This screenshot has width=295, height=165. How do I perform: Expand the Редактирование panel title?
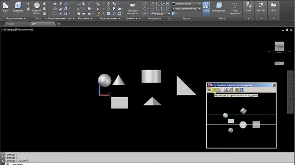110,18
